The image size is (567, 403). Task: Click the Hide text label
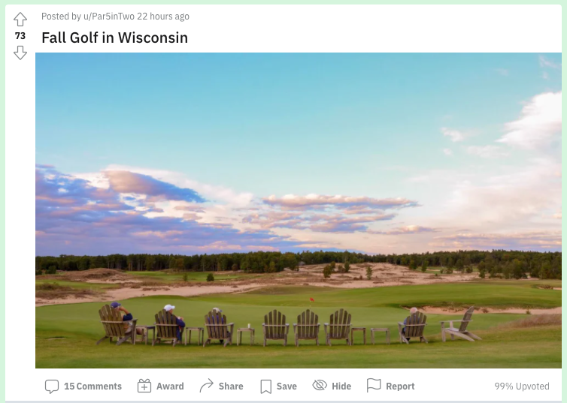coord(341,386)
